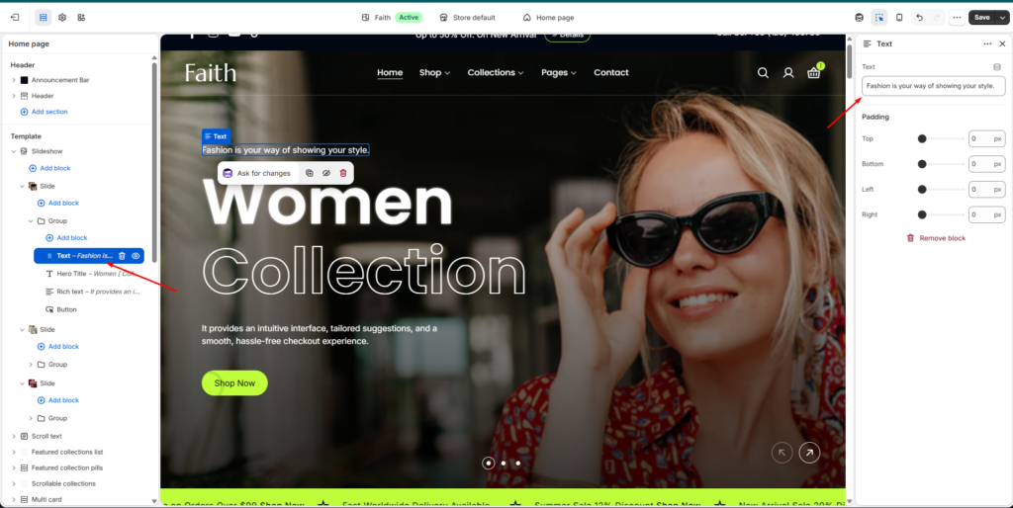Click the dynamic source icon beside Text
Screen dimensions: 1013x508
pyautogui.click(x=997, y=66)
